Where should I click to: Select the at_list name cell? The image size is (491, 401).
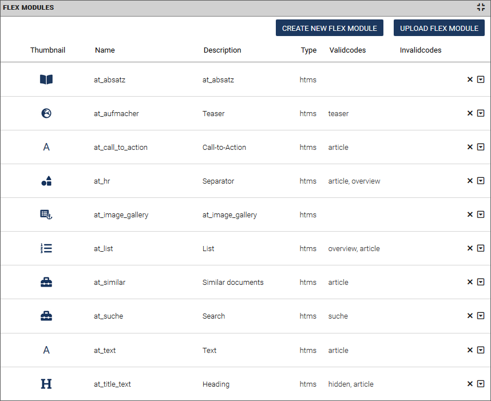click(x=104, y=249)
